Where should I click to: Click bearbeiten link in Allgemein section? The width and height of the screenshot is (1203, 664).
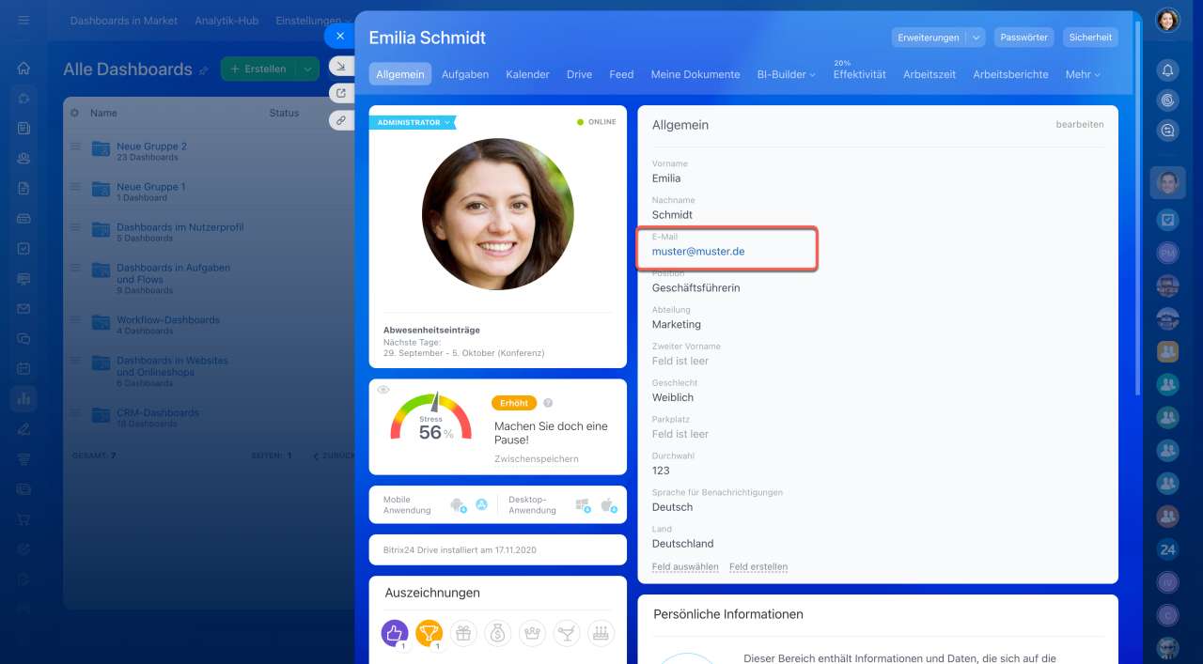pyautogui.click(x=1080, y=124)
